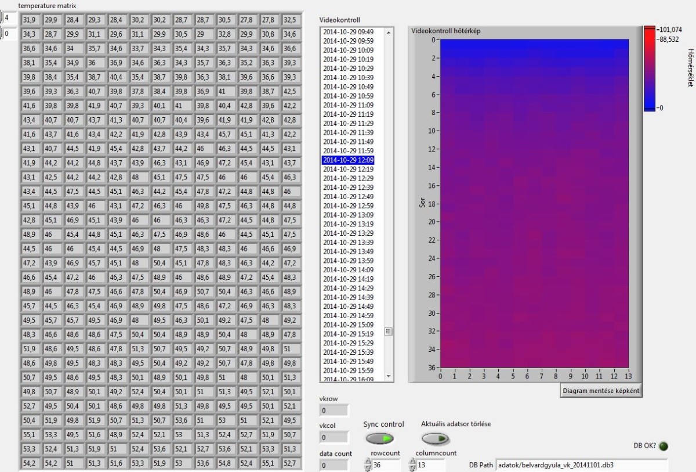Screen dimensions: 696x472
Task: Click the Hőmérséklet color scale gradient bar
Action: (649, 68)
